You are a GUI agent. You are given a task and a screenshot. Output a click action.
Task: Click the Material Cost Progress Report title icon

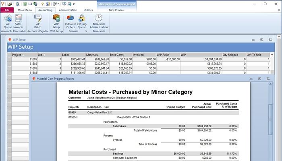pos(34,78)
